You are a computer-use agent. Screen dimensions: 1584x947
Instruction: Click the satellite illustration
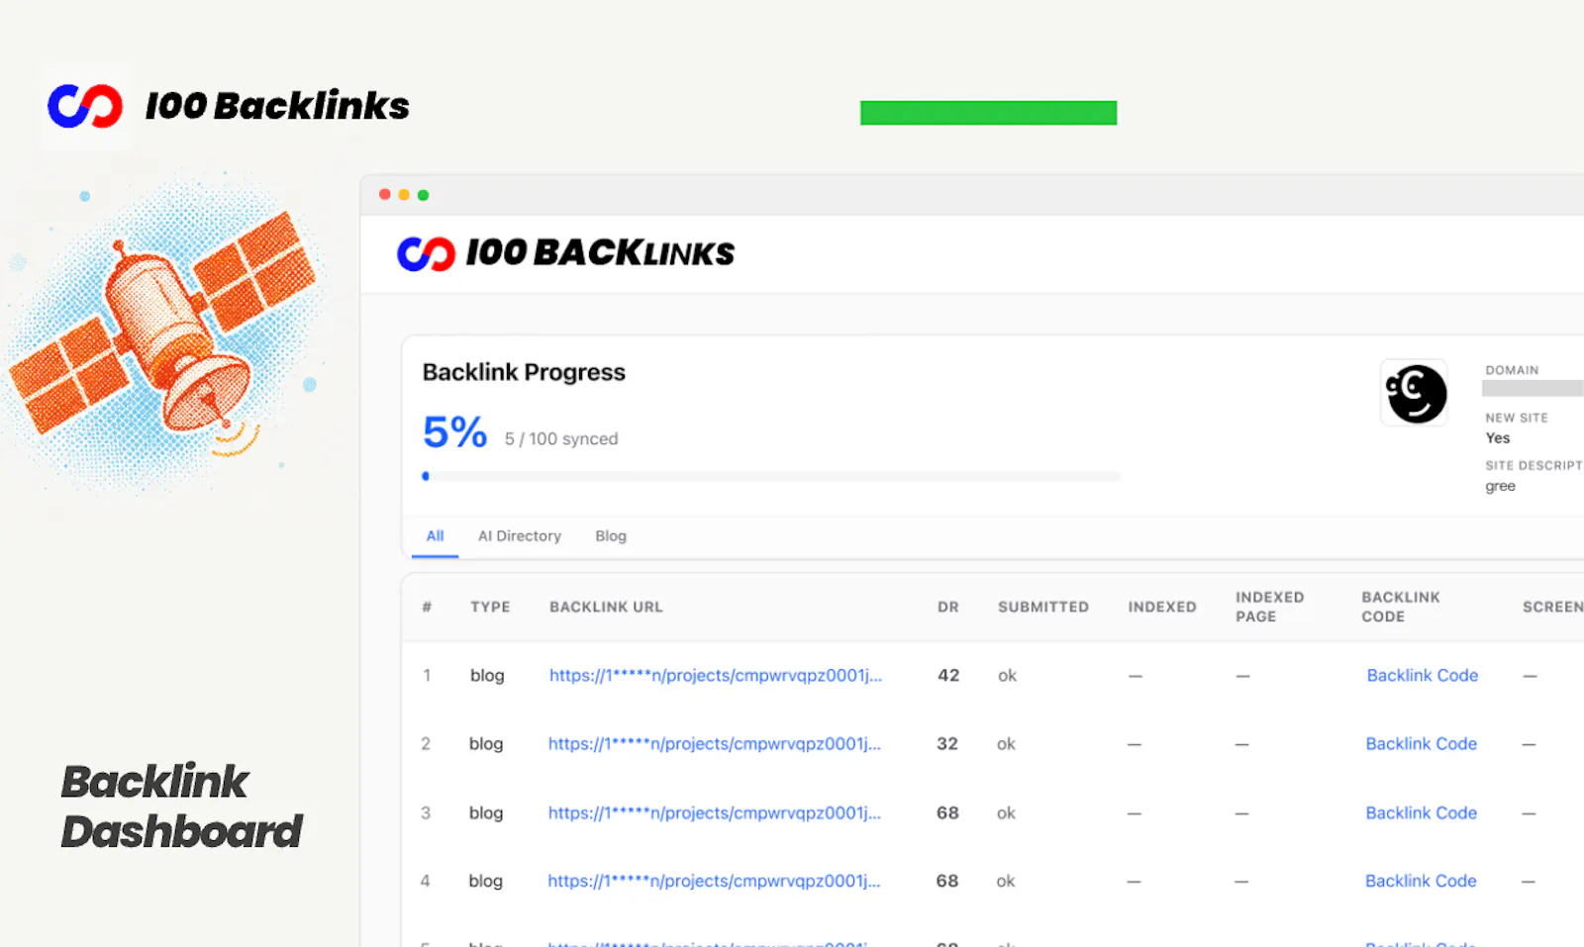[163, 331]
